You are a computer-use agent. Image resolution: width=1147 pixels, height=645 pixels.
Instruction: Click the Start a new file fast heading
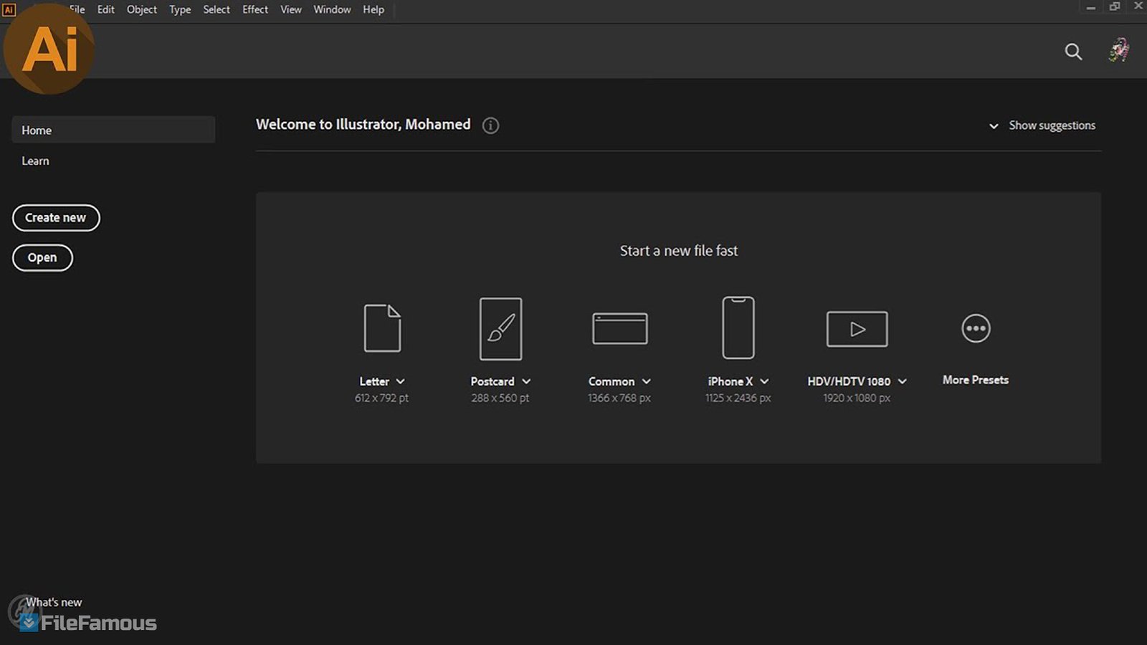679,251
